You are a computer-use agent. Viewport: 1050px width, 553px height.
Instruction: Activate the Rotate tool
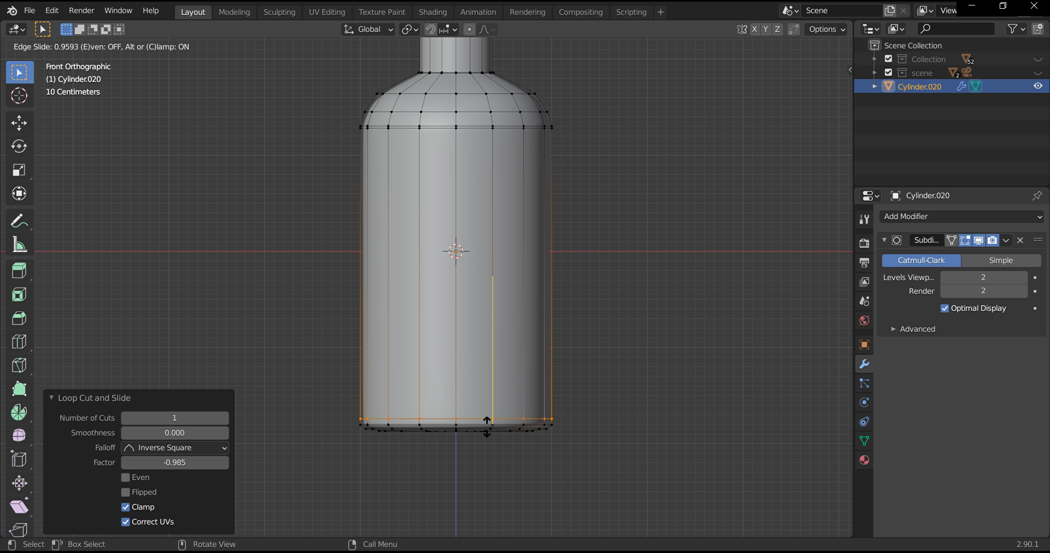pos(19,146)
